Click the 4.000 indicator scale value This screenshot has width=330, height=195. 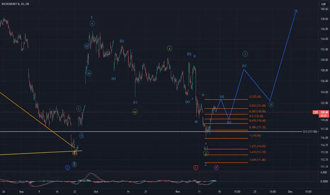click(324, 172)
